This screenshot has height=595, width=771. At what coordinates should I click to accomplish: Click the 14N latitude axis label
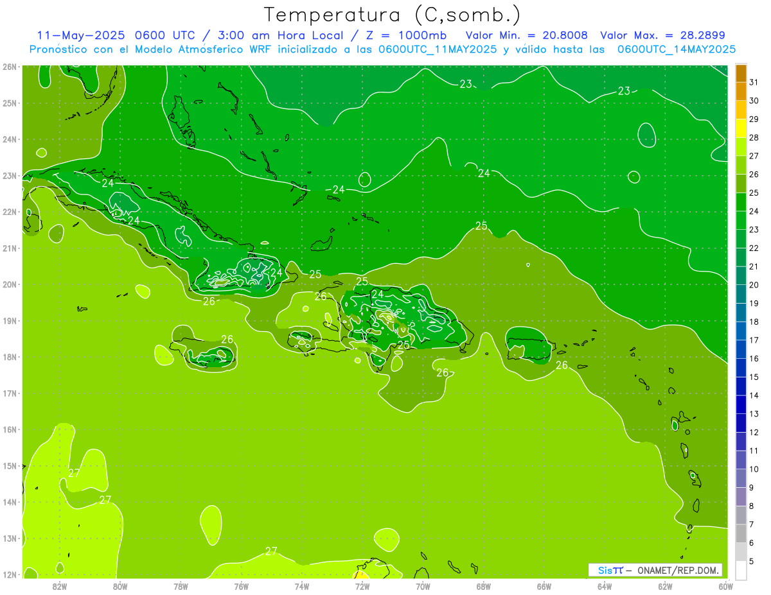[x=10, y=502]
